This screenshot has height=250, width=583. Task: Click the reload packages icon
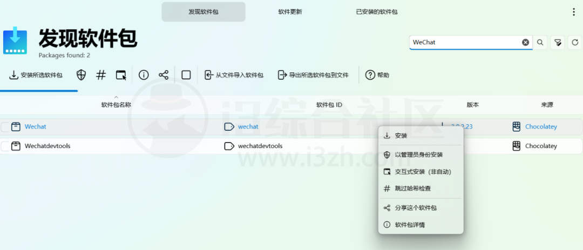coord(575,43)
